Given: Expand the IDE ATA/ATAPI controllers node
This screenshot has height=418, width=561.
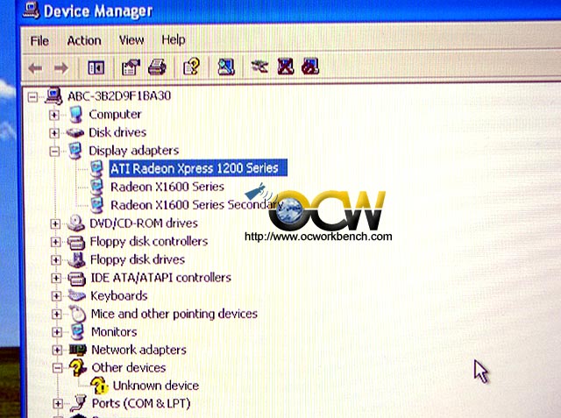Looking at the screenshot, I should tap(56, 278).
